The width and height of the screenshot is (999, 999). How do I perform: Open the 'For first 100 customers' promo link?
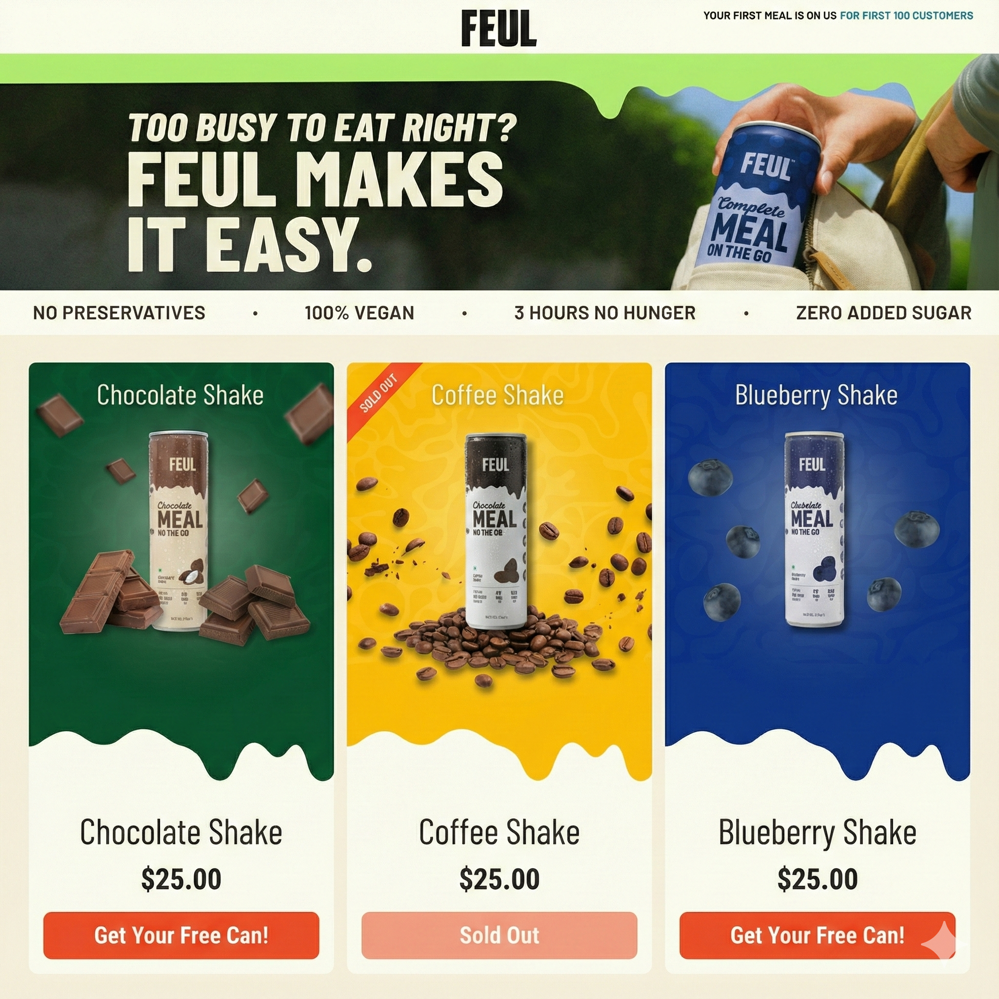906,16
